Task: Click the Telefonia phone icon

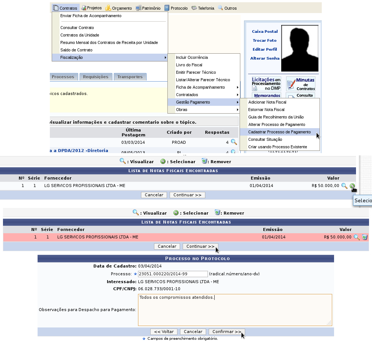Action: (194, 8)
